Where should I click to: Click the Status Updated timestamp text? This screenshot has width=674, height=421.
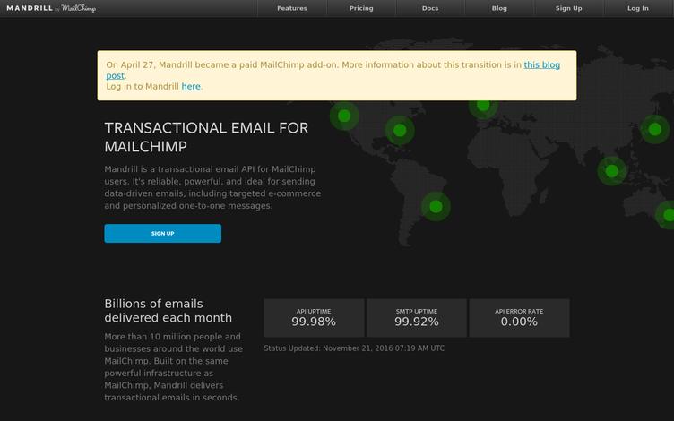point(354,348)
